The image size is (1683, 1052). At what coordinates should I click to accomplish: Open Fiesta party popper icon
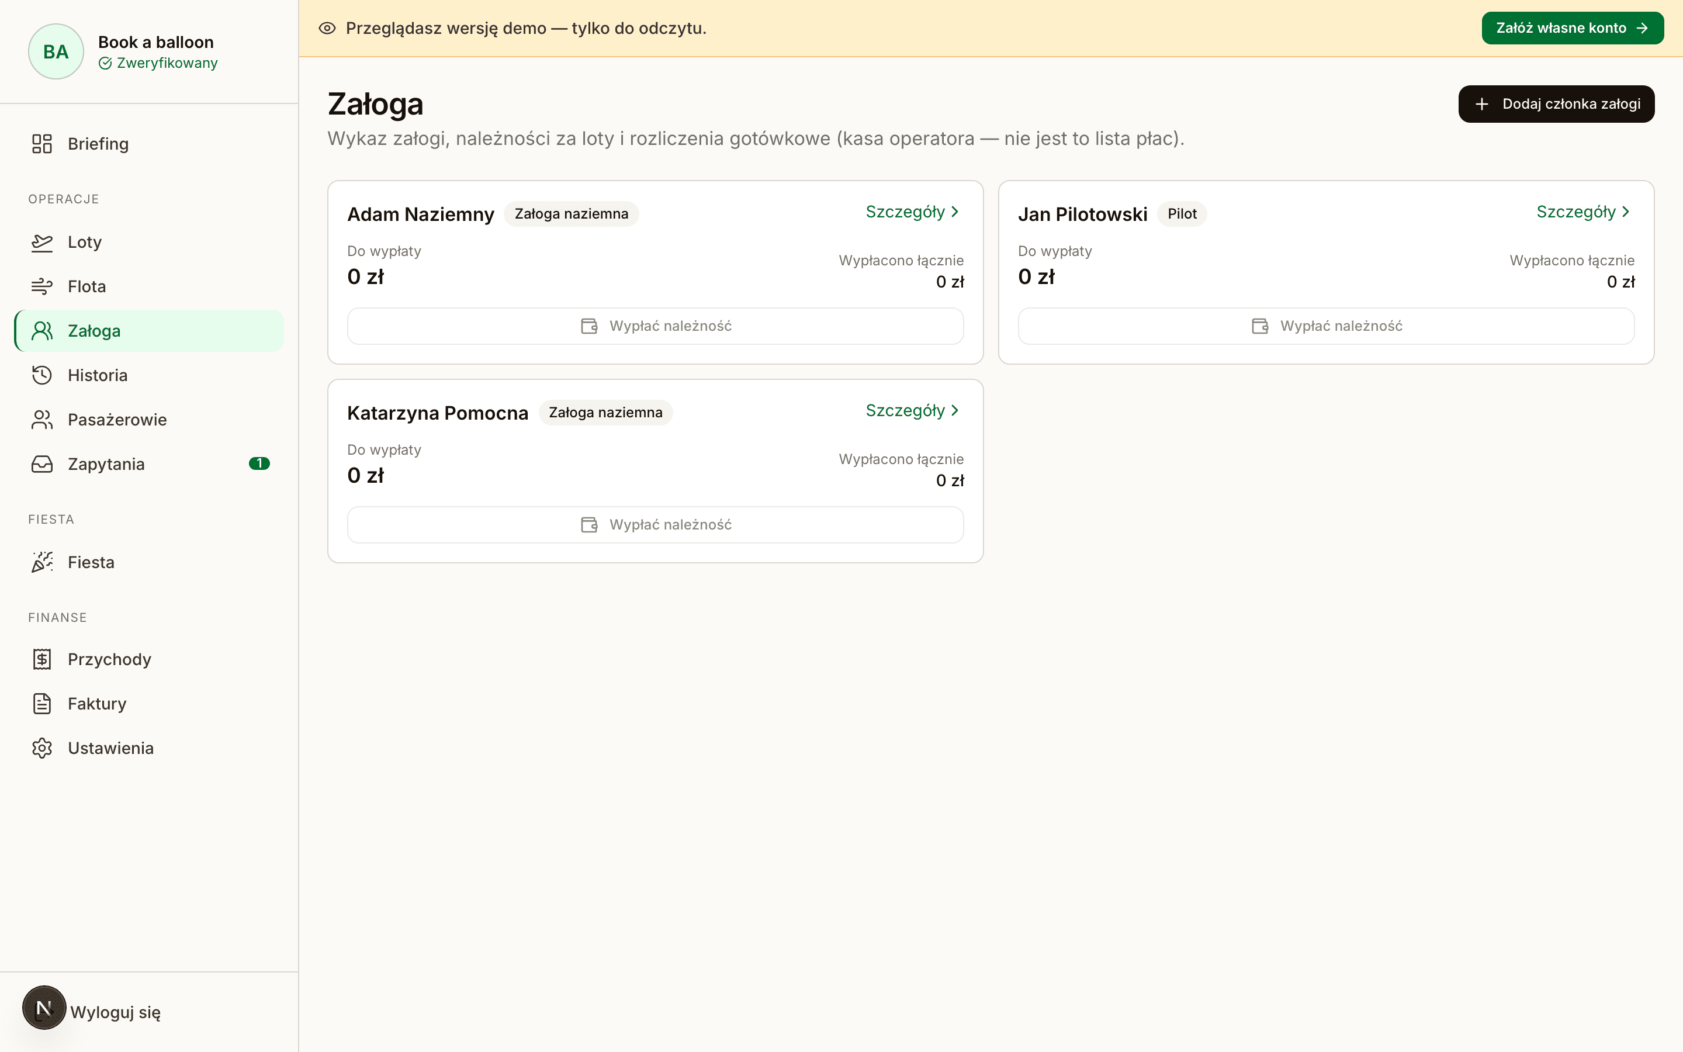tap(41, 562)
